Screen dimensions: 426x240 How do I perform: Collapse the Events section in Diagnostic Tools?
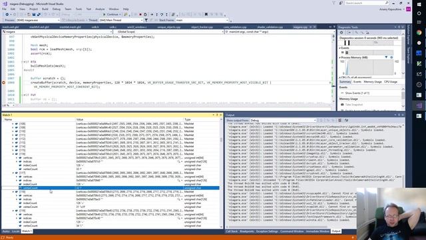[x=339, y=48]
